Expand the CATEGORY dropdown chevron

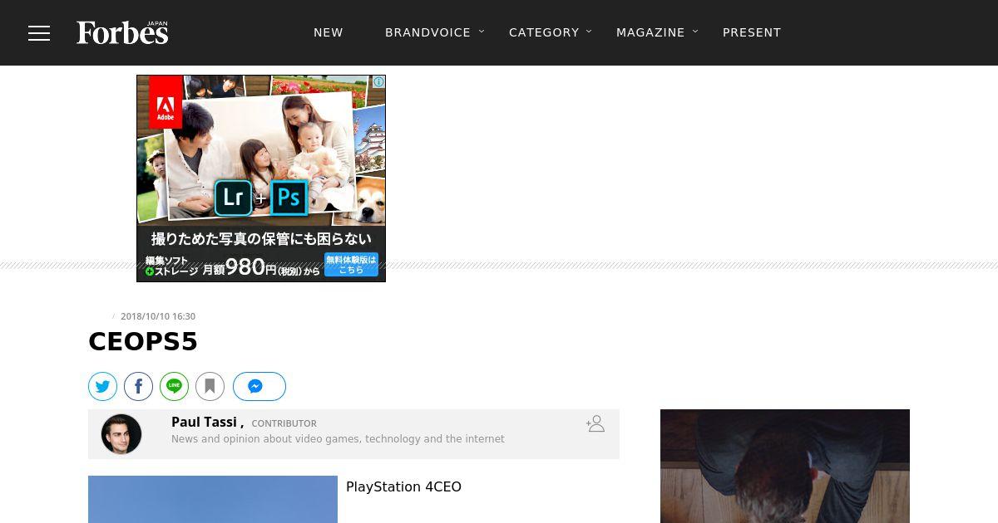click(589, 32)
